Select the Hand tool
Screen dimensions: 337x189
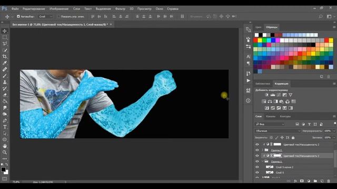(x=5, y=146)
